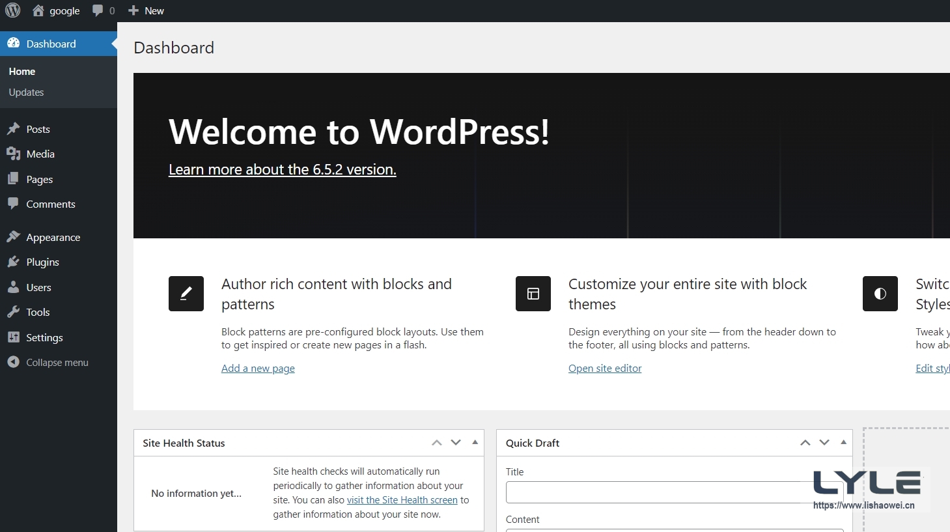Screen dimensions: 950x532
Task: Move Site Health Status panel up
Action: click(x=437, y=443)
